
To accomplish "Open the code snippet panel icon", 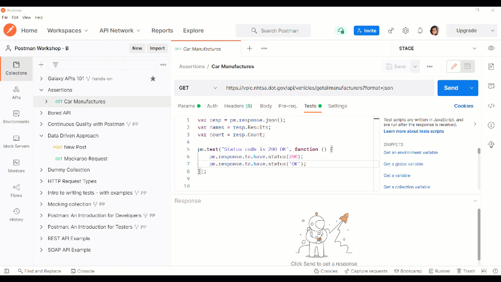I will (491, 106).
